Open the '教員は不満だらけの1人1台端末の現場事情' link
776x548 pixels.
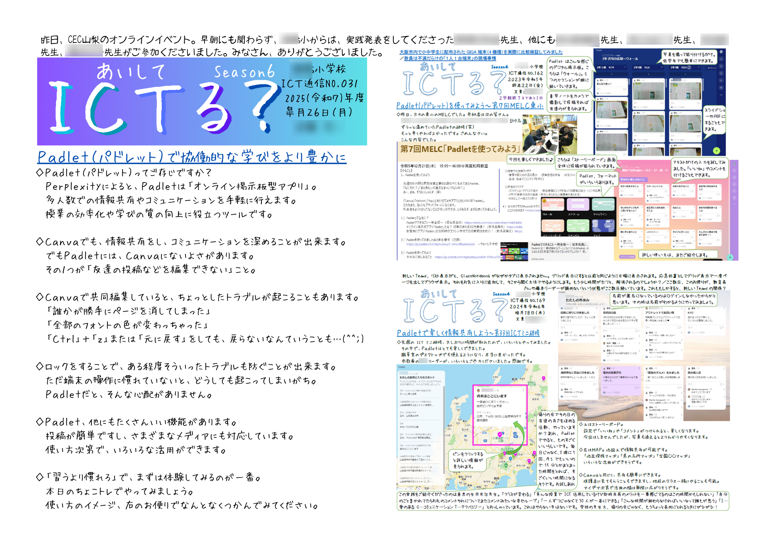[x=450, y=58]
